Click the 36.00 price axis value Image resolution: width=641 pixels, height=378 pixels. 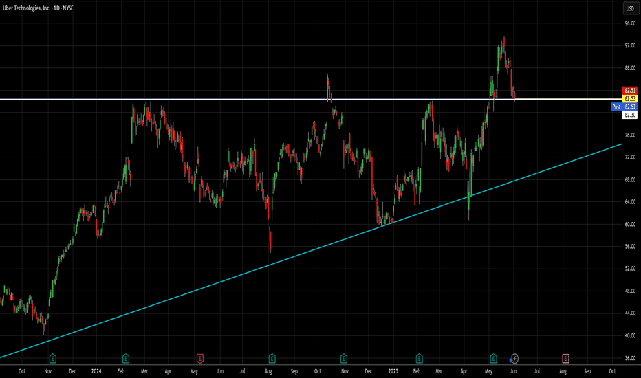coord(630,358)
